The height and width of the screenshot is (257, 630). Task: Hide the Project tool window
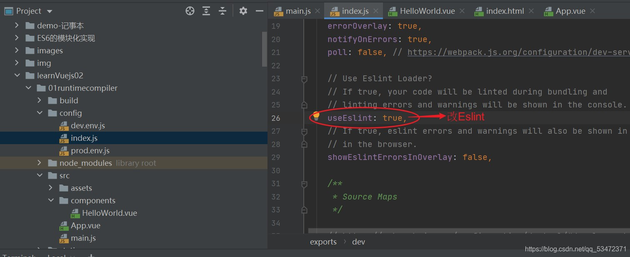(260, 11)
